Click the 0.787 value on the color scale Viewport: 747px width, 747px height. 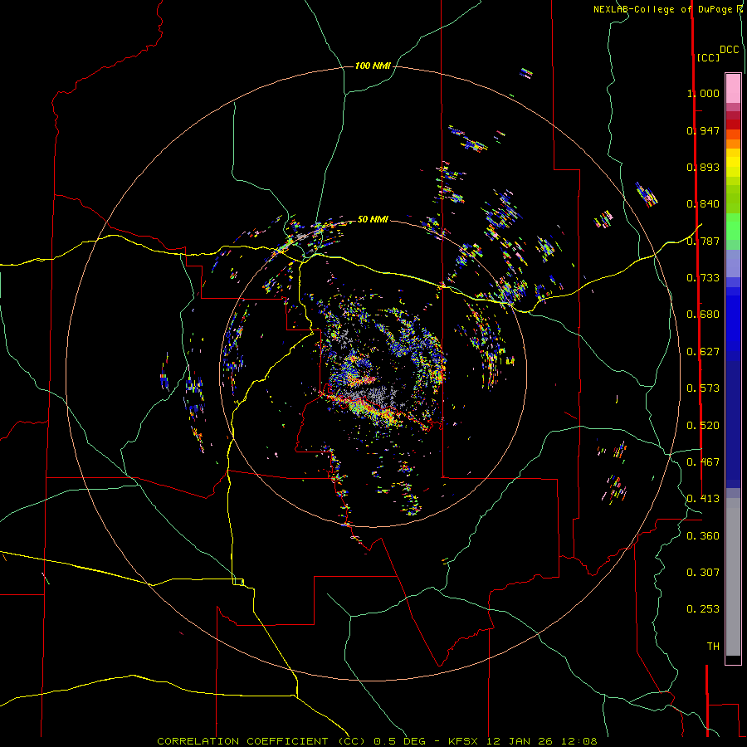[x=703, y=241]
